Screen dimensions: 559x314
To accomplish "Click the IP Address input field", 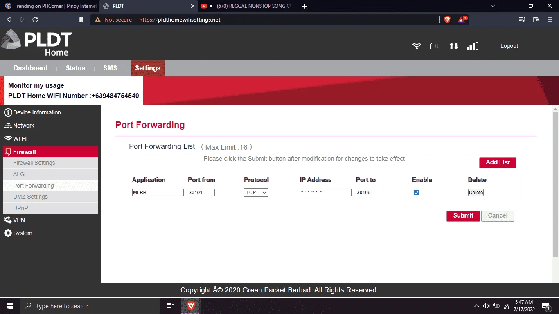I will [325, 193].
